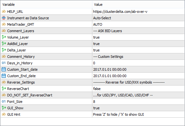Click the integer icon beside Days_in_History
The width and height of the screenshot is (185, 126).
click(4, 63)
